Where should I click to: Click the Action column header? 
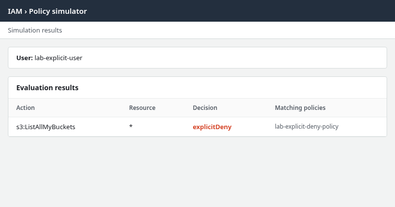[x=26, y=107]
